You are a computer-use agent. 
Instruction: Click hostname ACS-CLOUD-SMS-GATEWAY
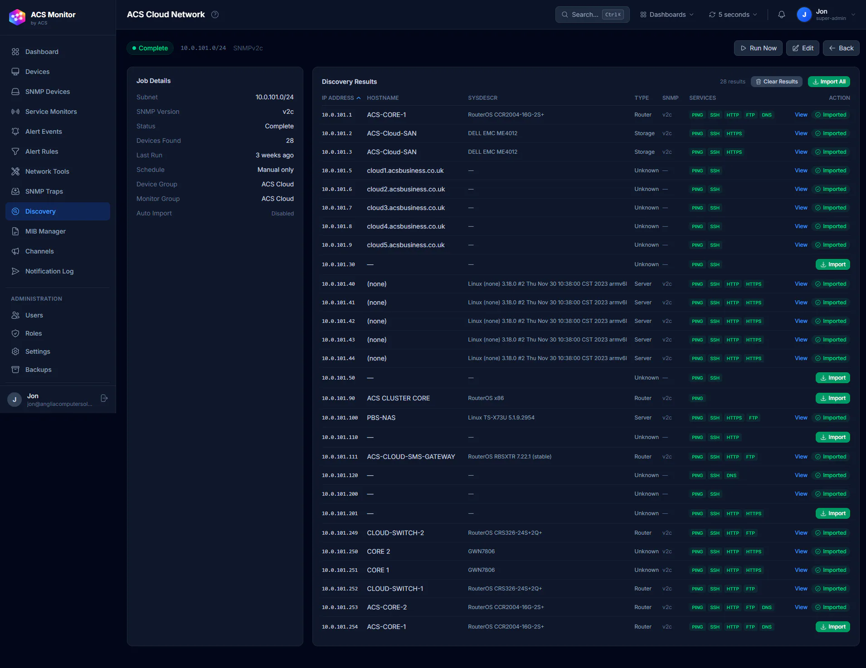(x=411, y=457)
